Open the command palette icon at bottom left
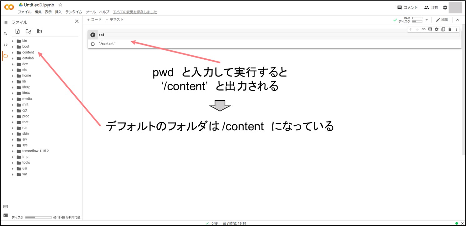 [5, 207]
